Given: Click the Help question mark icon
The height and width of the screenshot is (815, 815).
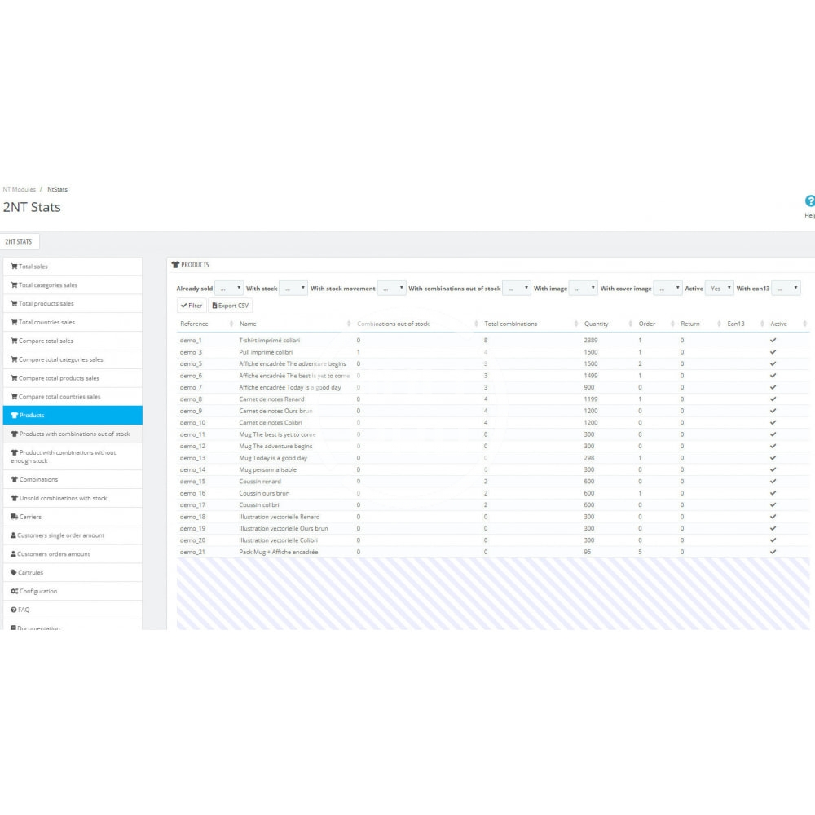Looking at the screenshot, I should pos(809,200).
